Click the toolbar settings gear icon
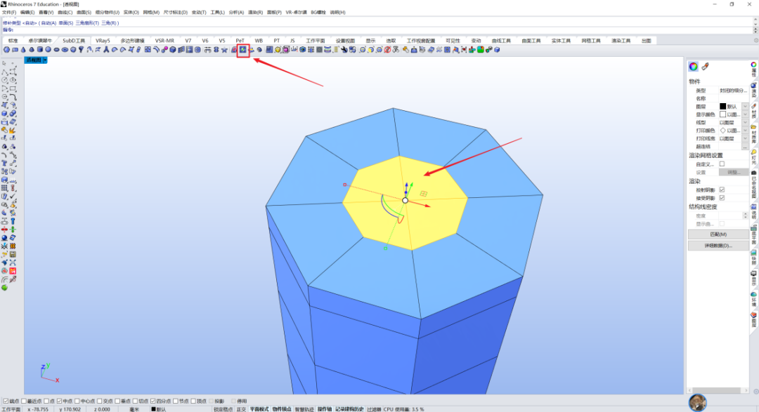 tap(755, 41)
